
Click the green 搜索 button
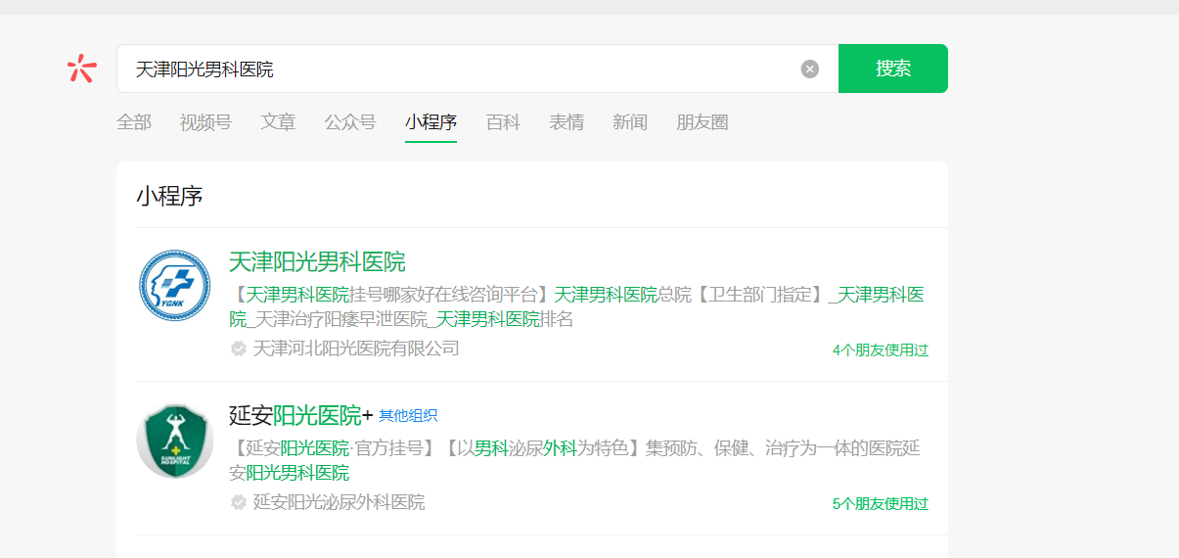tap(893, 69)
